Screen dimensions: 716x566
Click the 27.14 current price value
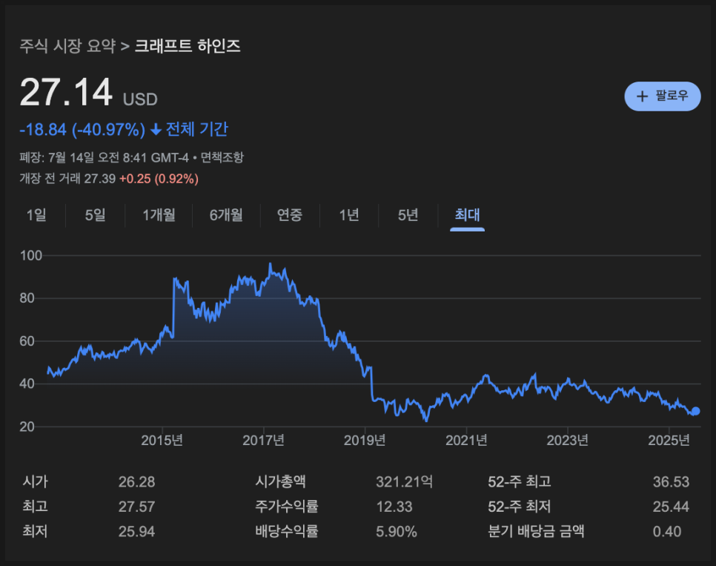pos(66,92)
